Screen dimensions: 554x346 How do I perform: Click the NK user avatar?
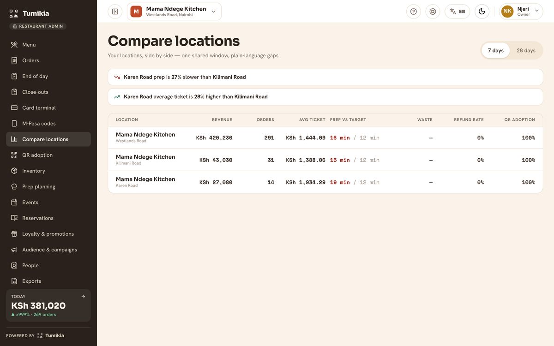point(507,12)
